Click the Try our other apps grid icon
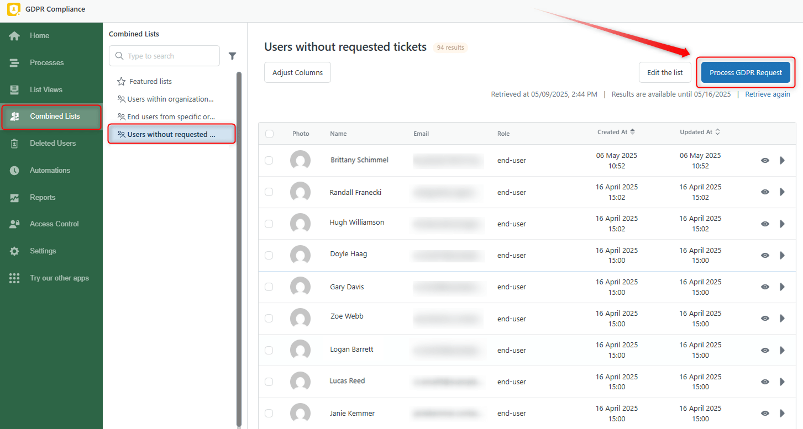 pos(14,278)
